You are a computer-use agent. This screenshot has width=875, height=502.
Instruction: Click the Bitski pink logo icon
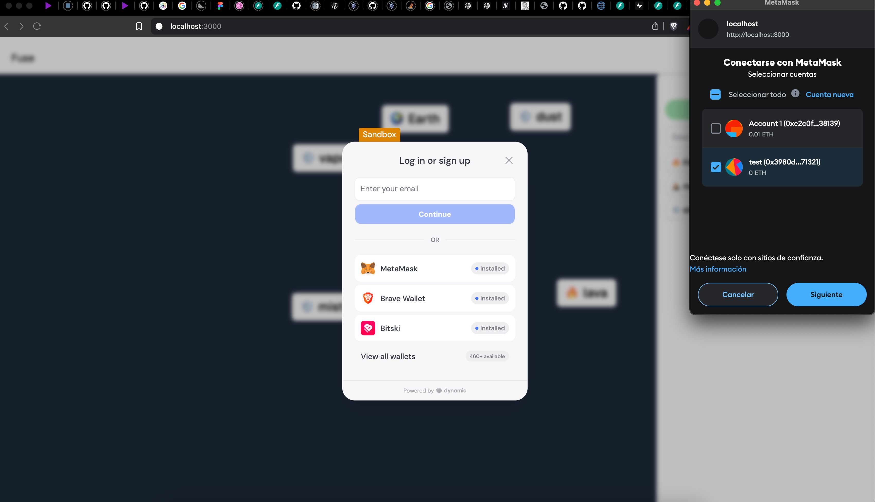368,328
